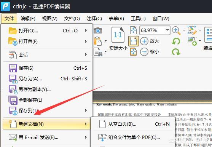Click the combine files icon in submenu
212x147 pixels.
[102, 137]
